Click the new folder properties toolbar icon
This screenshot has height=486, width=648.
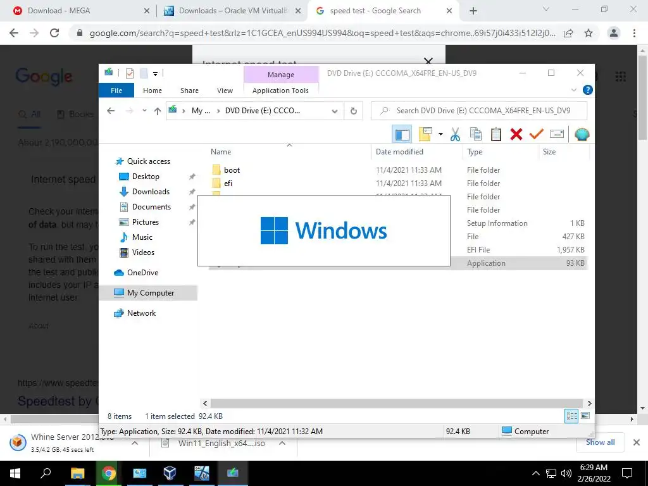pos(426,134)
